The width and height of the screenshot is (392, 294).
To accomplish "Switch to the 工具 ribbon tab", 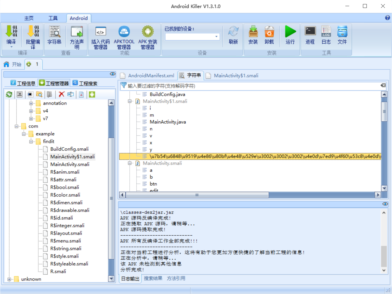I will pos(53,18).
